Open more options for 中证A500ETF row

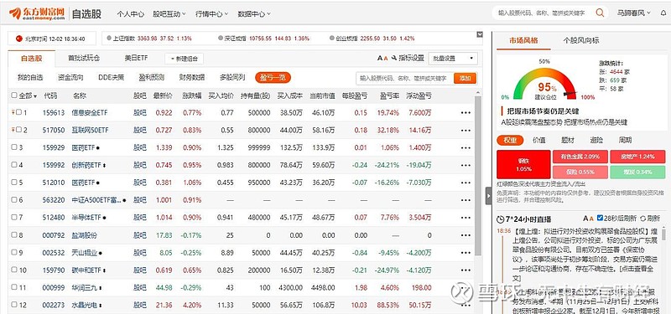click(x=466, y=200)
